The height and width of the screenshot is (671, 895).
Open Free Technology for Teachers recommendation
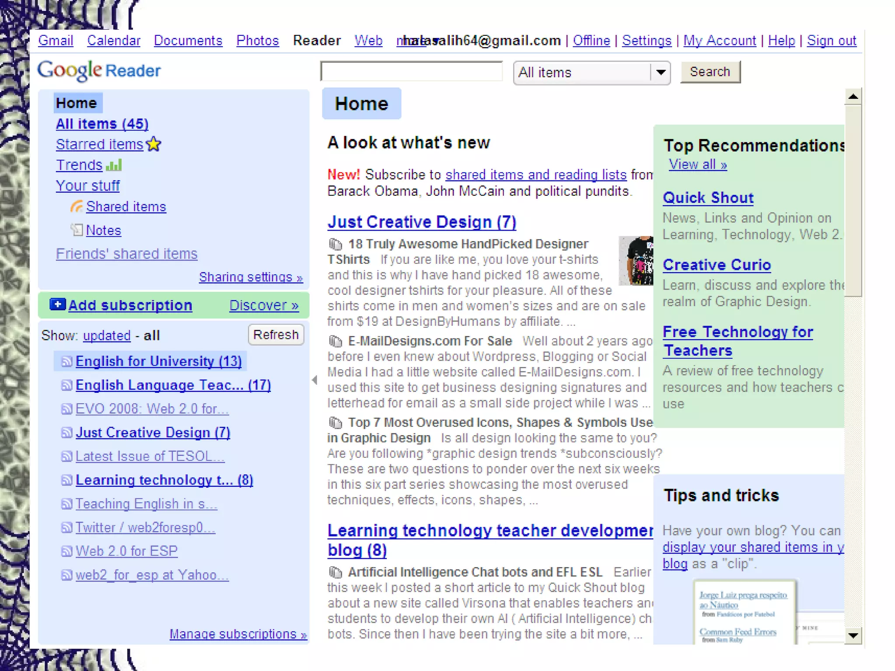[x=738, y=341]
